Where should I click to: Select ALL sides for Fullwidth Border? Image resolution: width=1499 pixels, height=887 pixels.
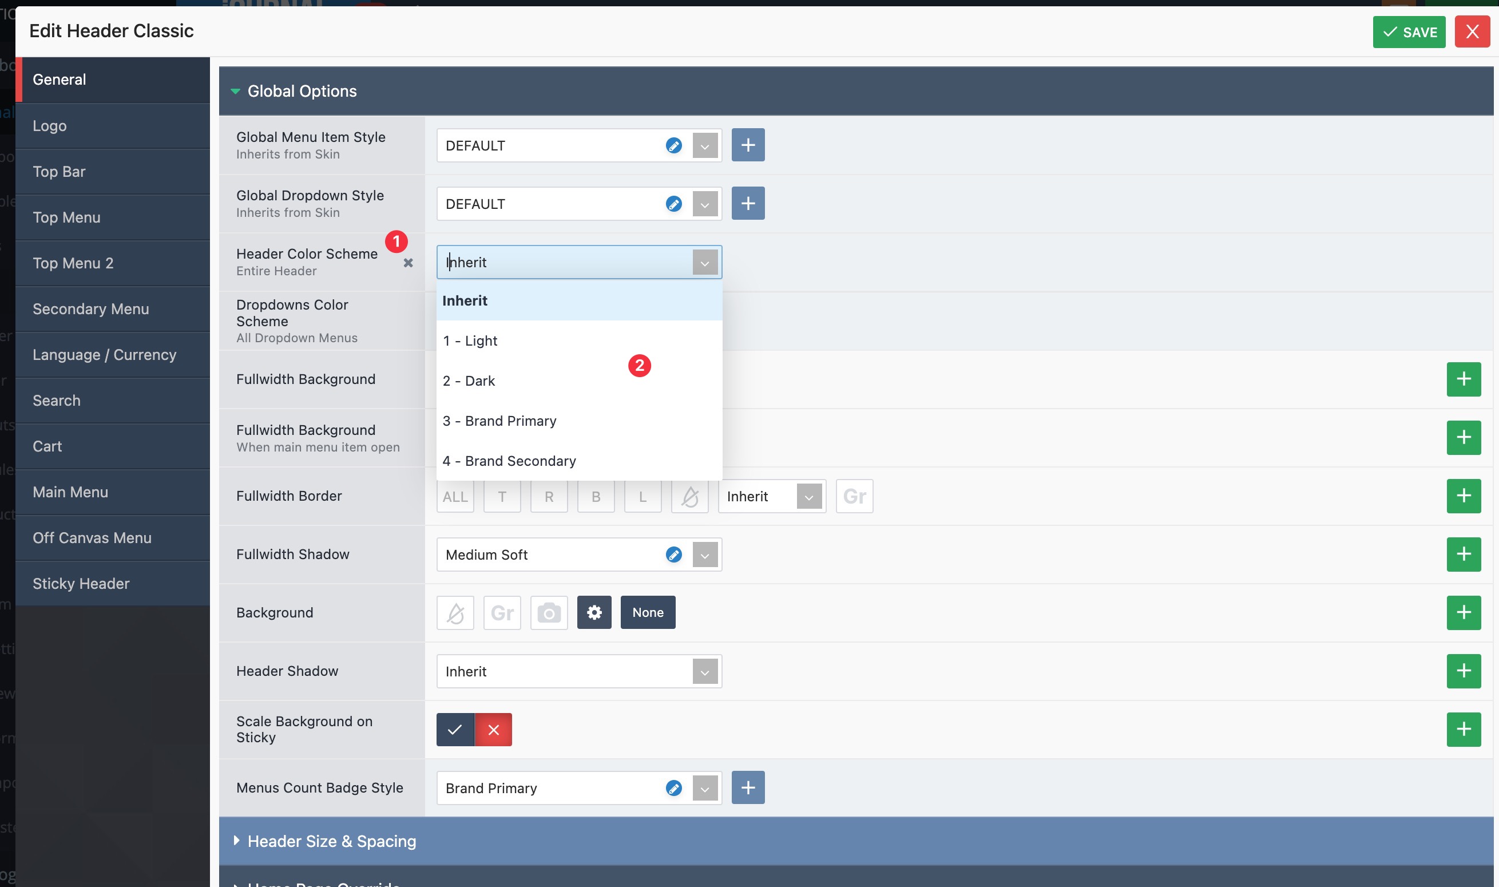[x=455, y=496]
